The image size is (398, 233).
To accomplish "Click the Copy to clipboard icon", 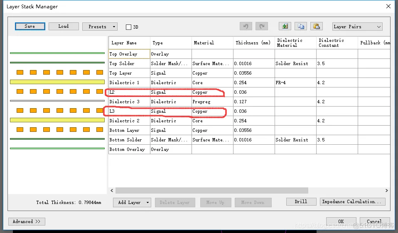I will click(x=301, y=27).
